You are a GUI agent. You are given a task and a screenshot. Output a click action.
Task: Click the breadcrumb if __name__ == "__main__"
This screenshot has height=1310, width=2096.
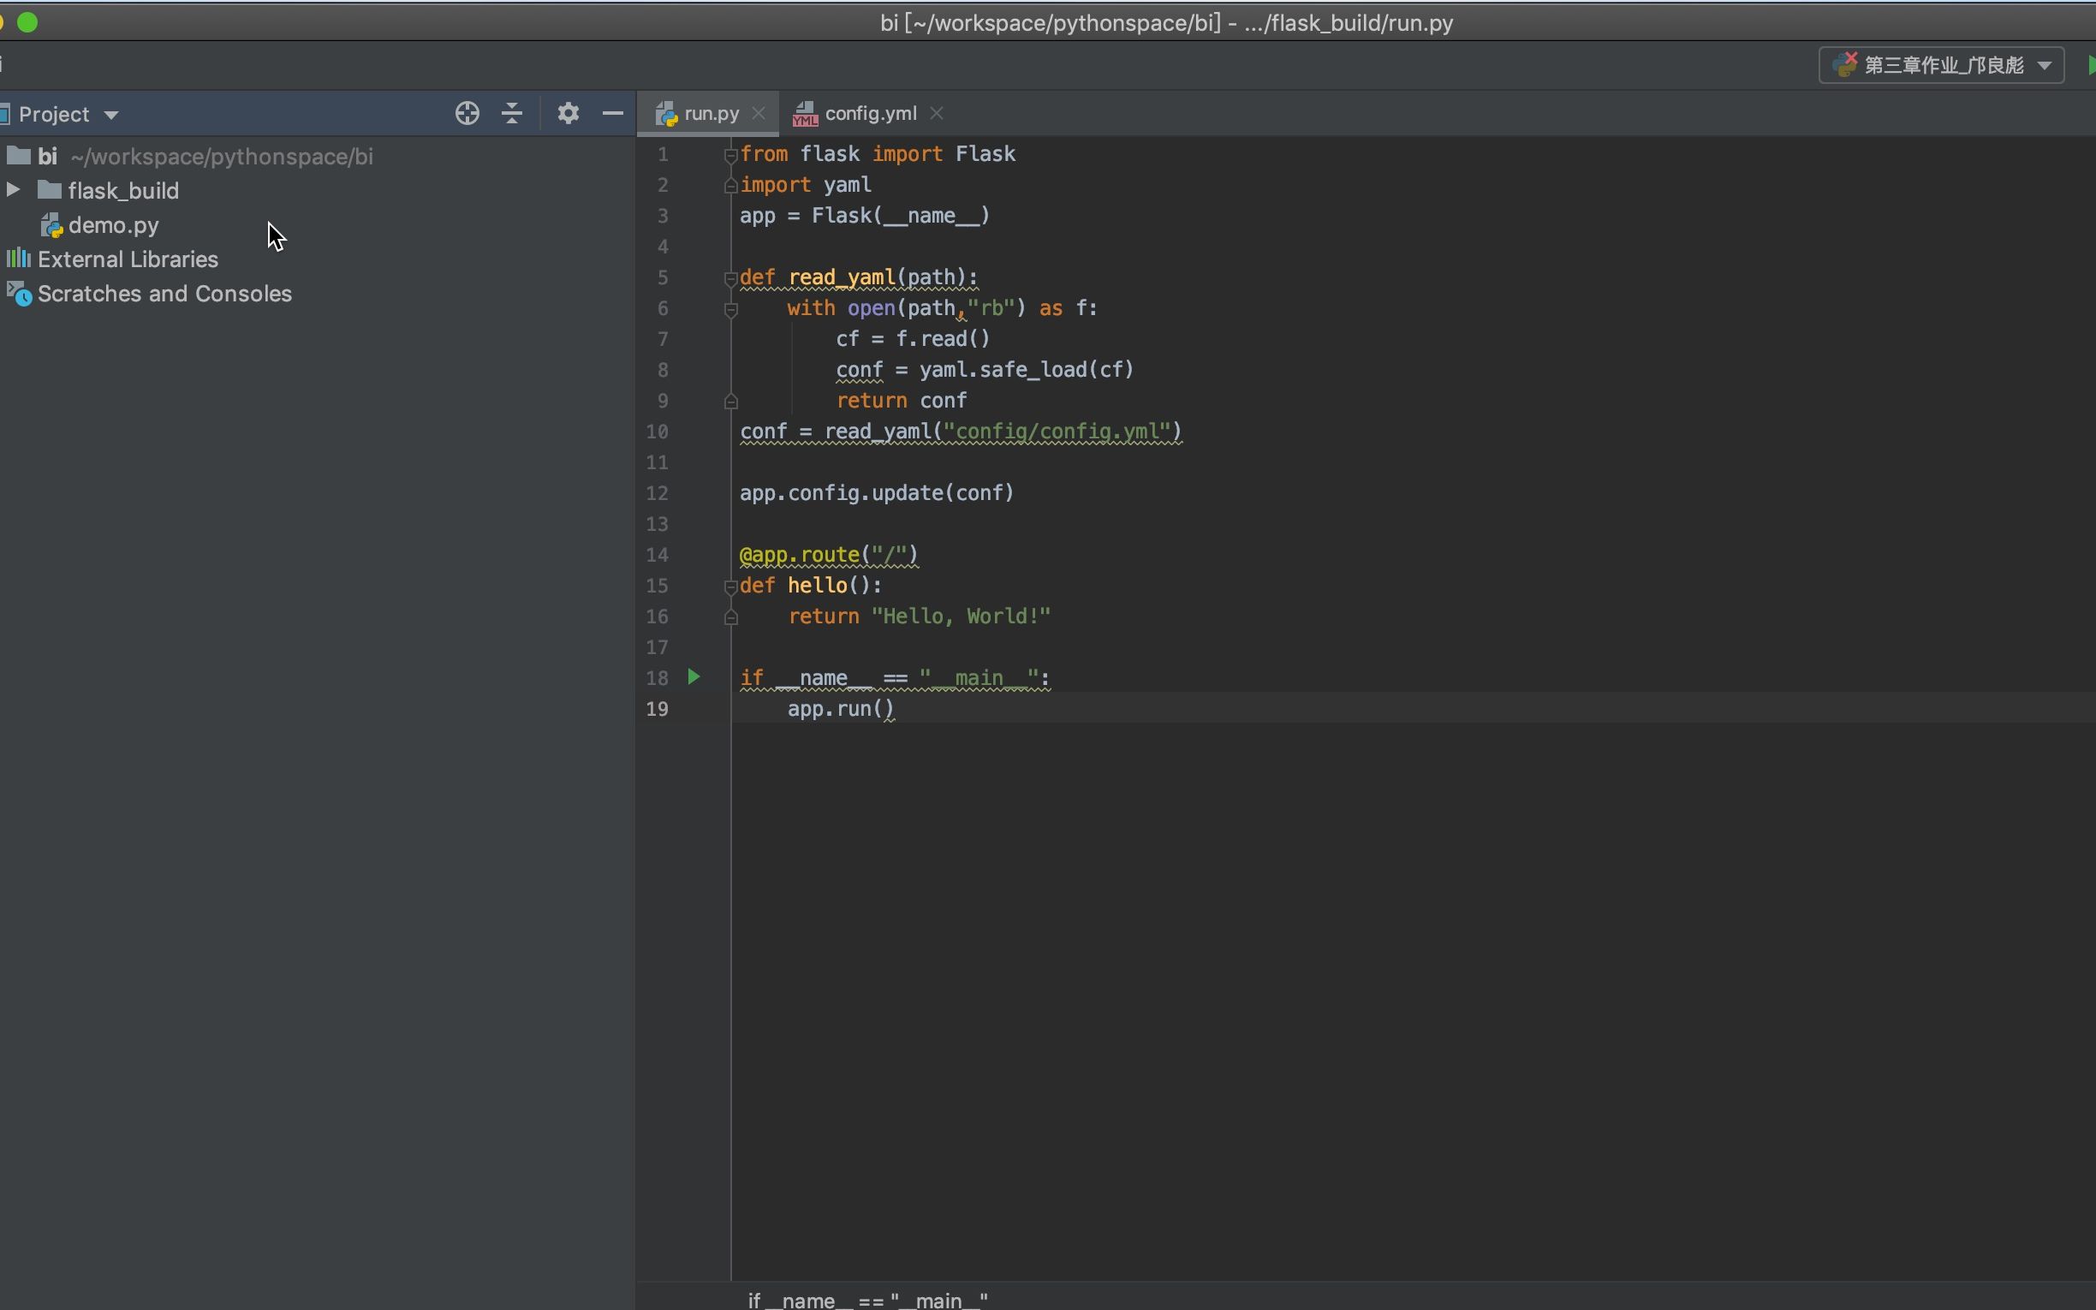coord(867,1300)
